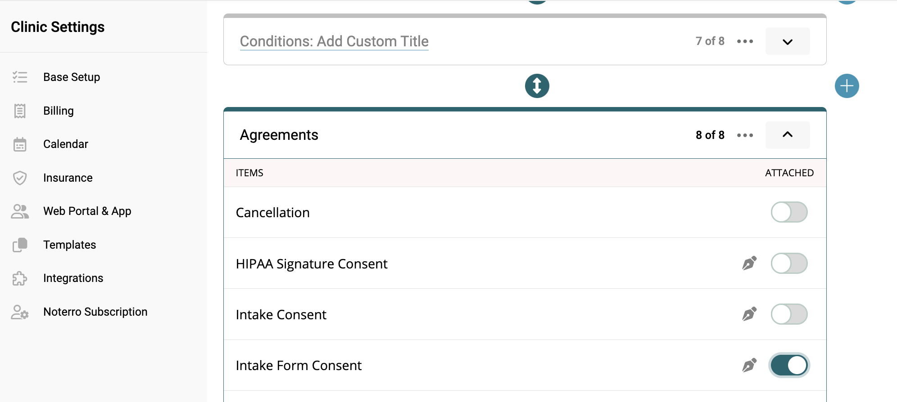
Task: Click the Integrations puzzle piece icon
Action: pyautogui.click(x=20, y=278)
